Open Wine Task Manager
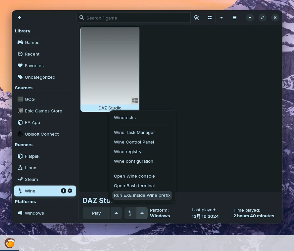Screen dimensions: 294x251 [142, 132]
